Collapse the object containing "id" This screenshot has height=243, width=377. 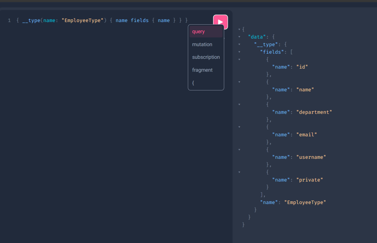(239, 59)
